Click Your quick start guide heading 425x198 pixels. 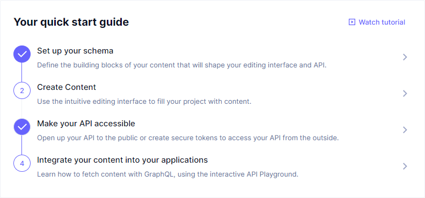pyautogui.click(x=71, y=22)
